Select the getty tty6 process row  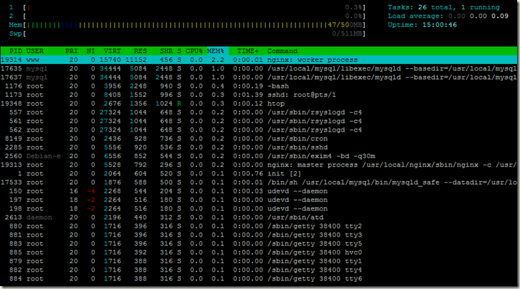[x=259, y=279]
